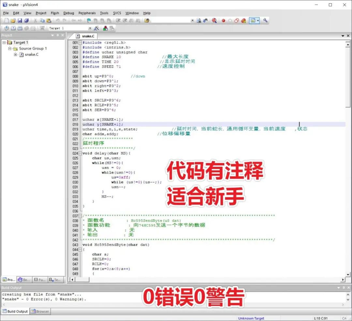Save all files toolbar icon
352x321 pixels.
[26, 21]
